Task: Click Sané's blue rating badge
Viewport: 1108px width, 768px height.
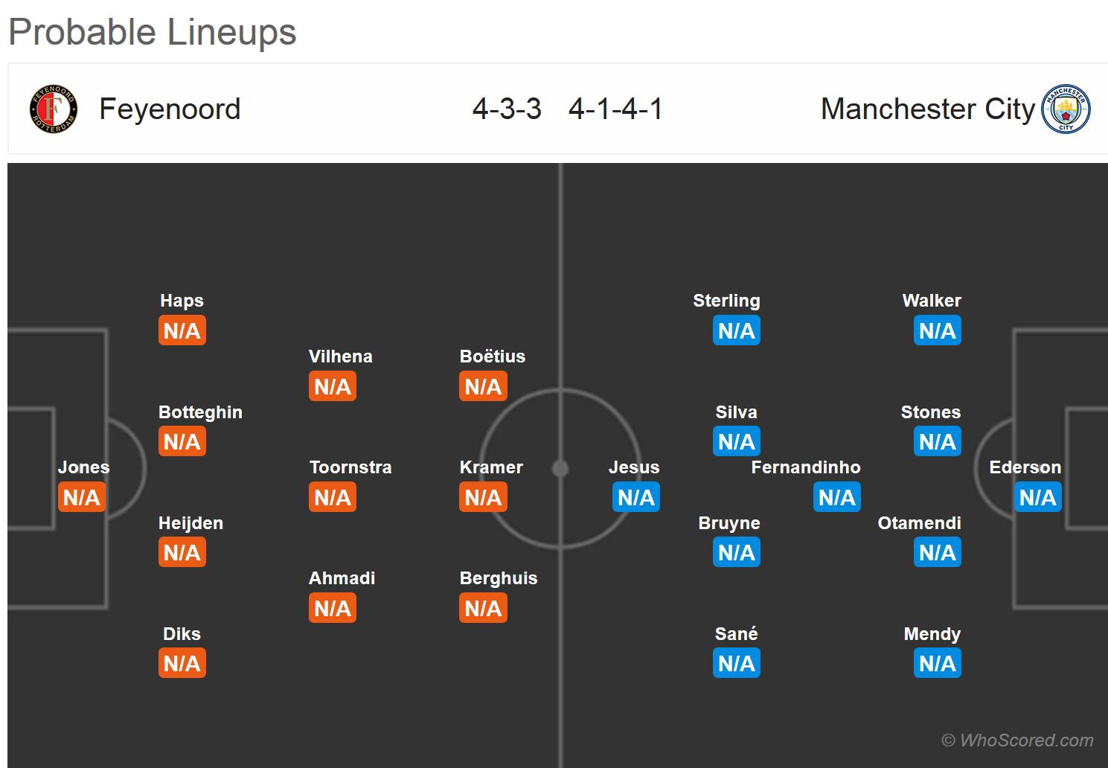Action: pos(737,663)
